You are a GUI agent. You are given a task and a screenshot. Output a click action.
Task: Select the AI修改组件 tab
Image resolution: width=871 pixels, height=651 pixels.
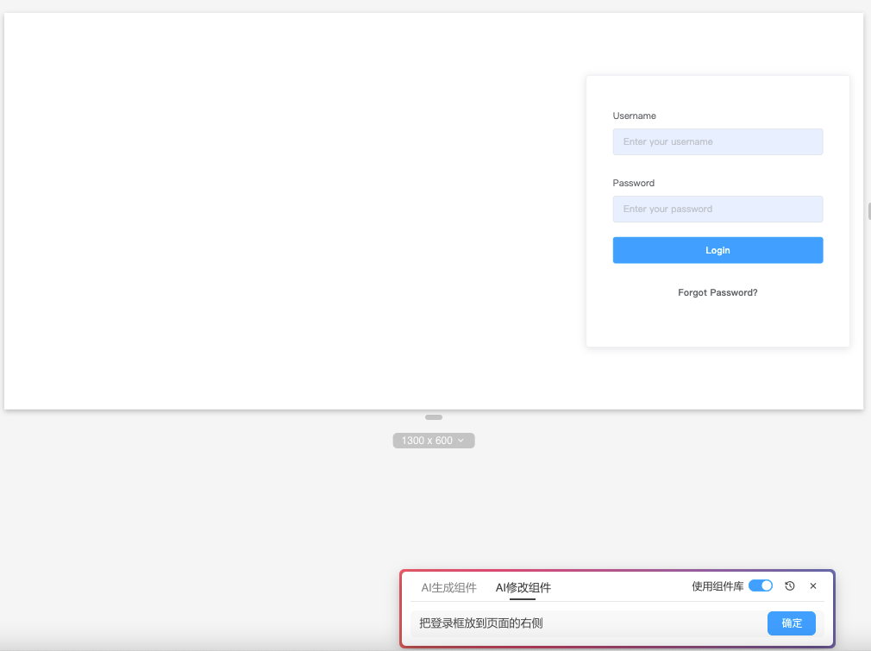[x=523, y=588]
